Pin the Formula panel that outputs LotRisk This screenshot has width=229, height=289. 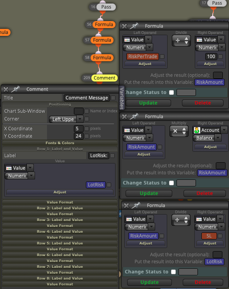[136, 205]
